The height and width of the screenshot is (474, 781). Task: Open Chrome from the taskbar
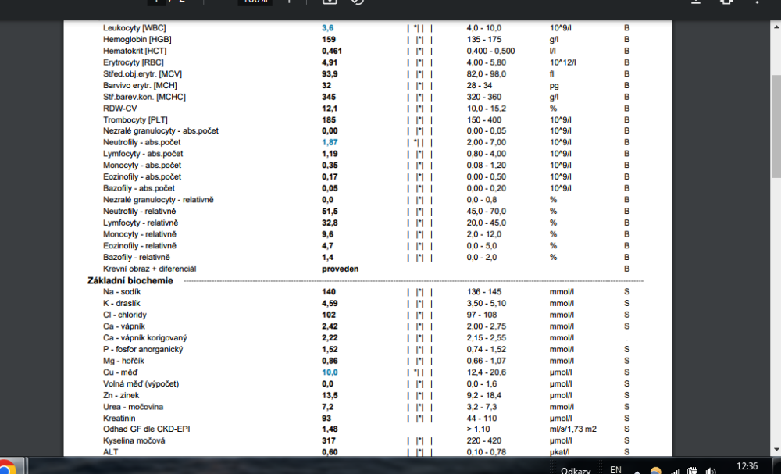coord(6,468)
